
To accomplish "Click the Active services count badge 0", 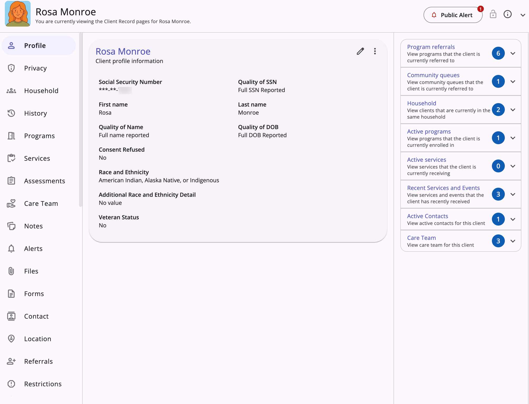I will point(498,166).
